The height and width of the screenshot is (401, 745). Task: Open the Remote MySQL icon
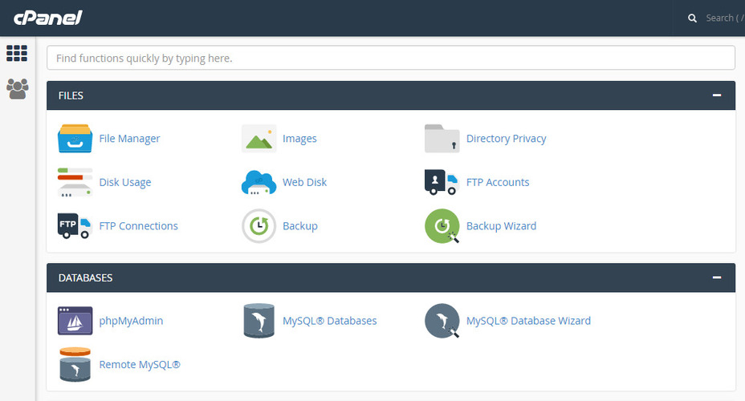(x=75, y=364)
